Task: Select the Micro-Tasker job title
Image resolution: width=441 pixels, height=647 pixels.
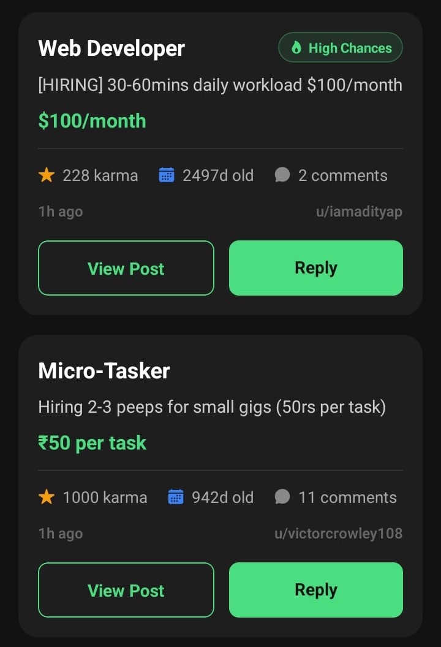Action: click(x=104, y=370)
